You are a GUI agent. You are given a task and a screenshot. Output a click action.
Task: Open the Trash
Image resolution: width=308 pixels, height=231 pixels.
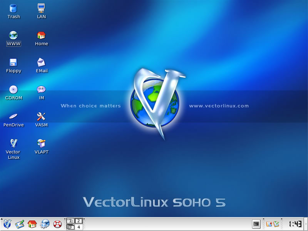click(13, 8)
